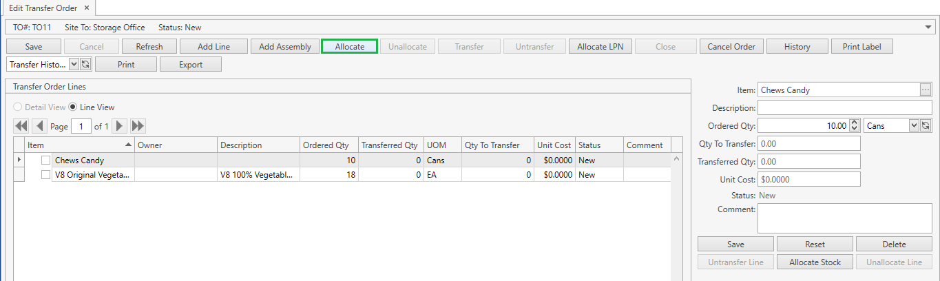The image size is (940, 281).
Task: Adjust the Ordered Qty spinner arrows
Action: pos(855,126)
